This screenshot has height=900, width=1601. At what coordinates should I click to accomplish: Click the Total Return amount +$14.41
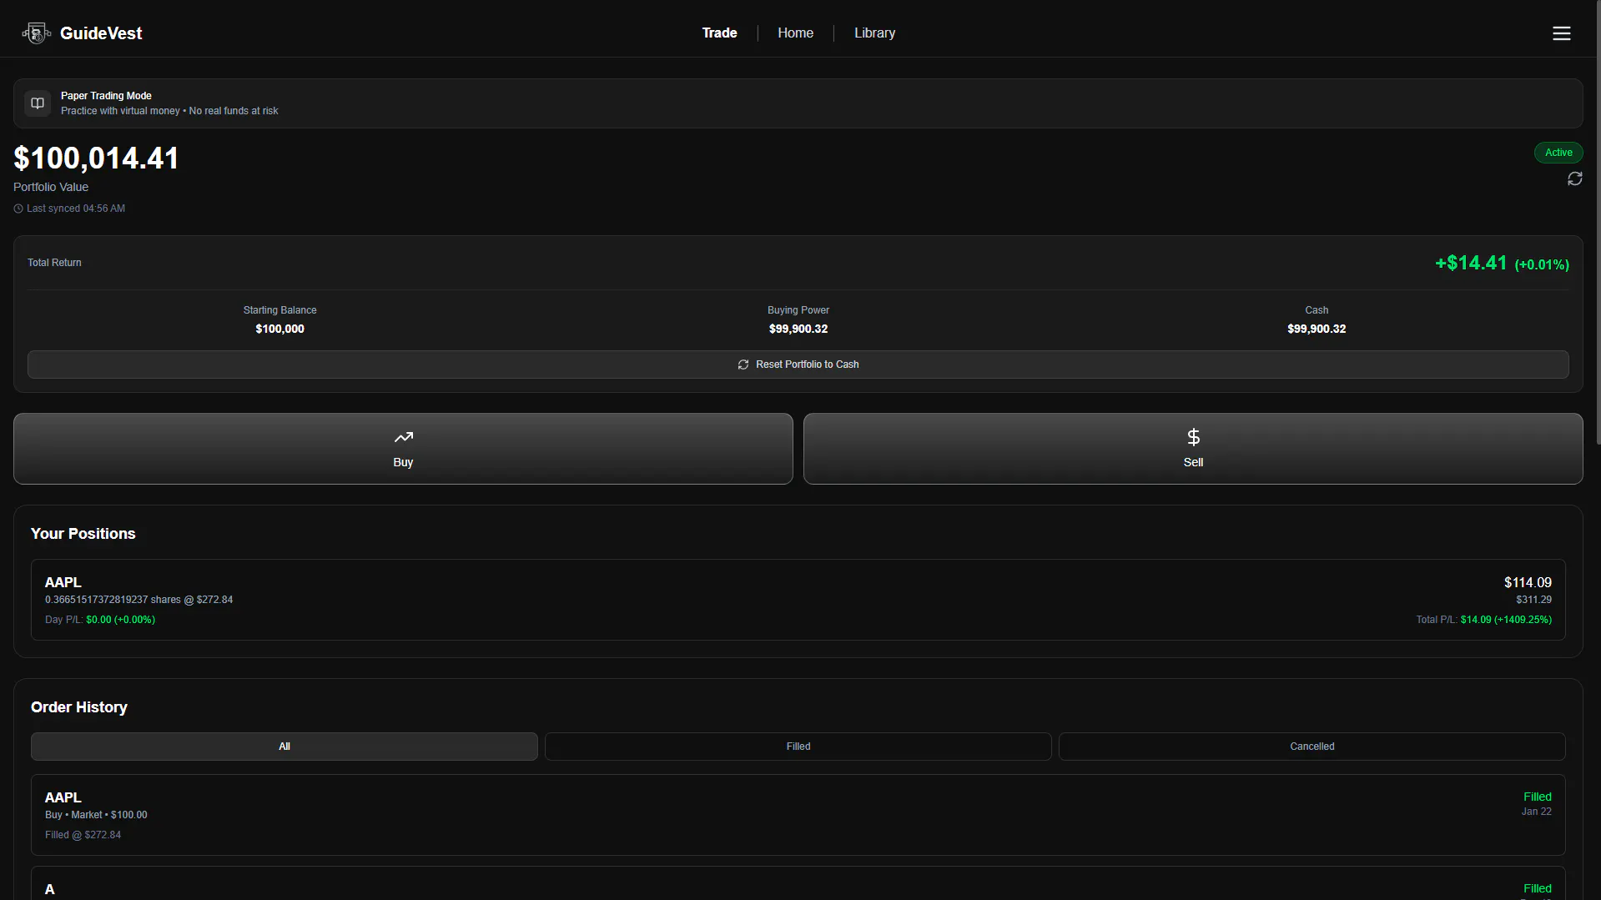point(1471,264)
